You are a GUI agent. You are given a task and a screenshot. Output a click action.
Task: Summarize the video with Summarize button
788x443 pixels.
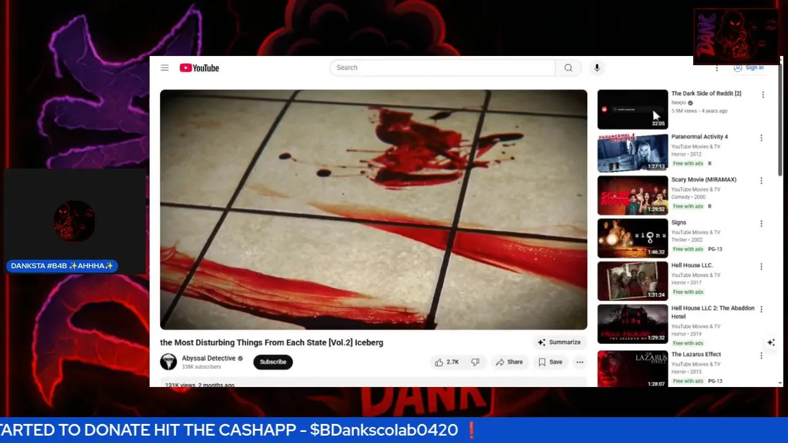coord(560,342)
